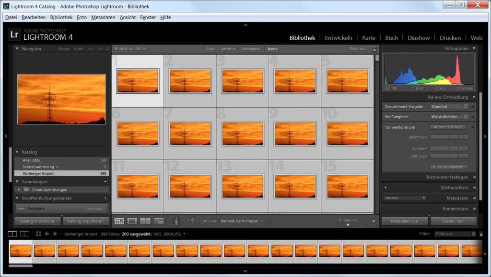Adjust the Miniaturen size slider

click(x=348, y=224)
